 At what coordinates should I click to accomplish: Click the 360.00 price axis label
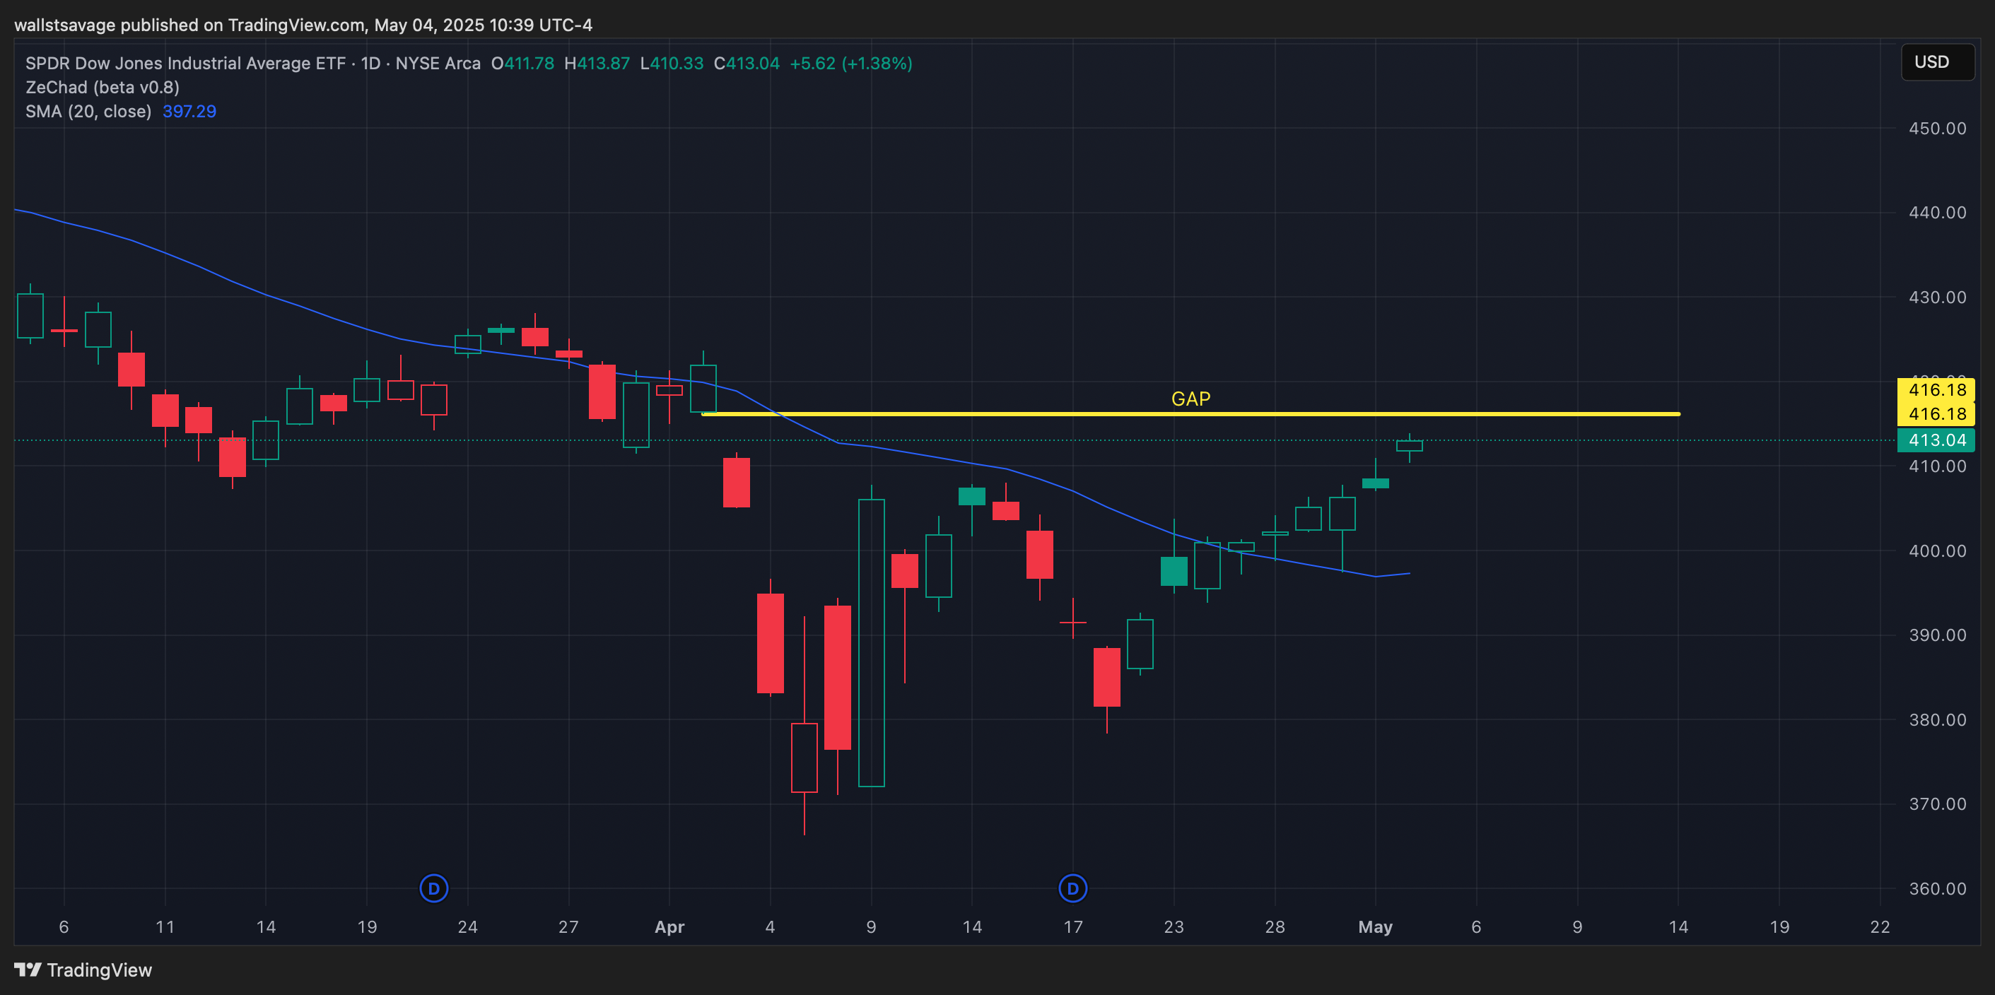(1937, 888)
